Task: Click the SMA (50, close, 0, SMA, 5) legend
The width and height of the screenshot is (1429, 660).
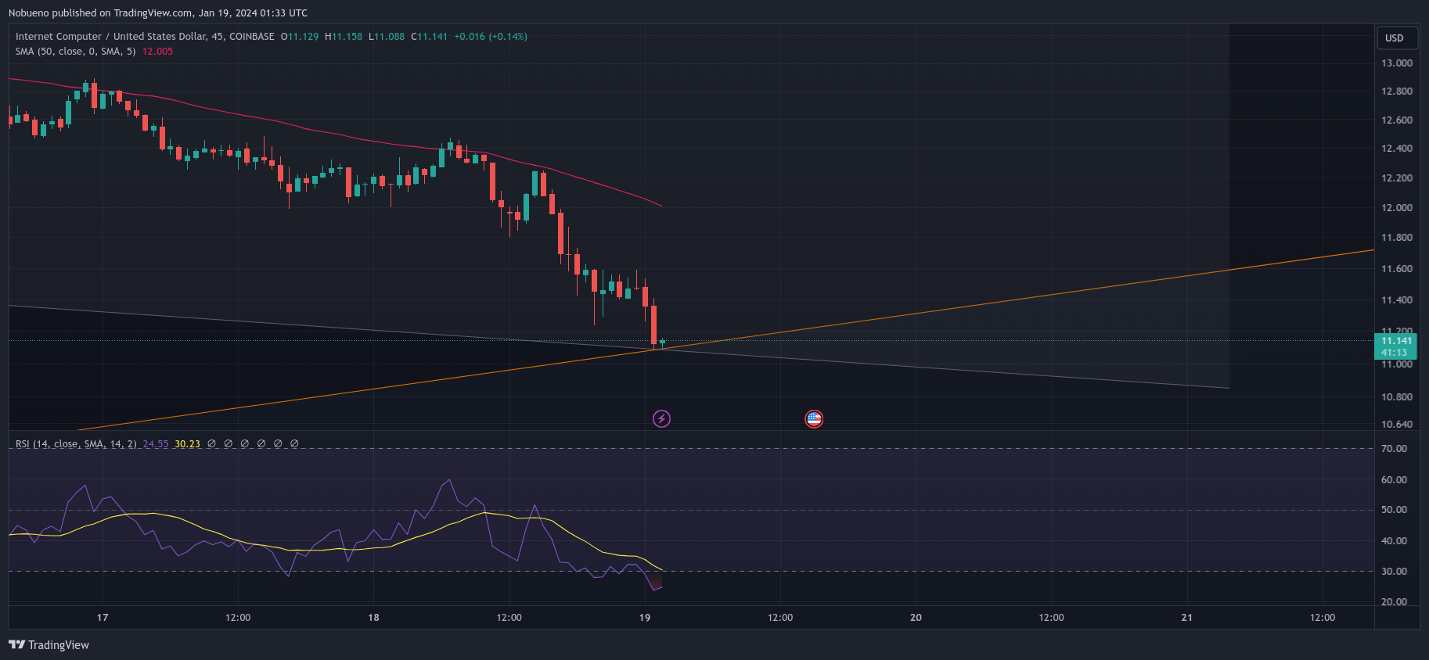Action: tap(75, 52)
